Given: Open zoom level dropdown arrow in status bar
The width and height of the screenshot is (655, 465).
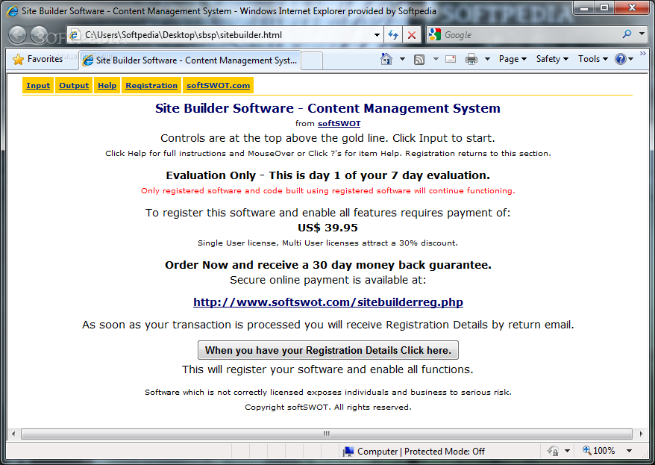Looking at the screenshot, I should tap(629, 451).
